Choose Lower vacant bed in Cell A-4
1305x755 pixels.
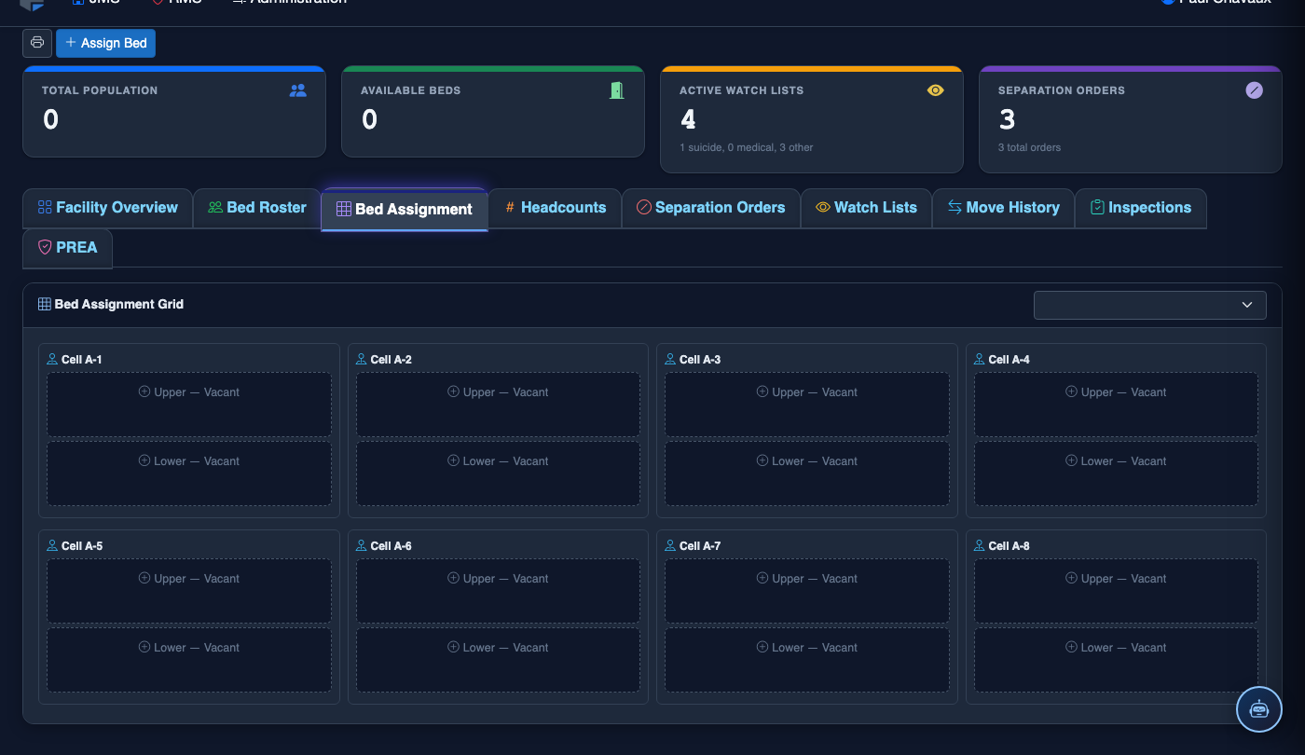click(x=1116, y=474)
